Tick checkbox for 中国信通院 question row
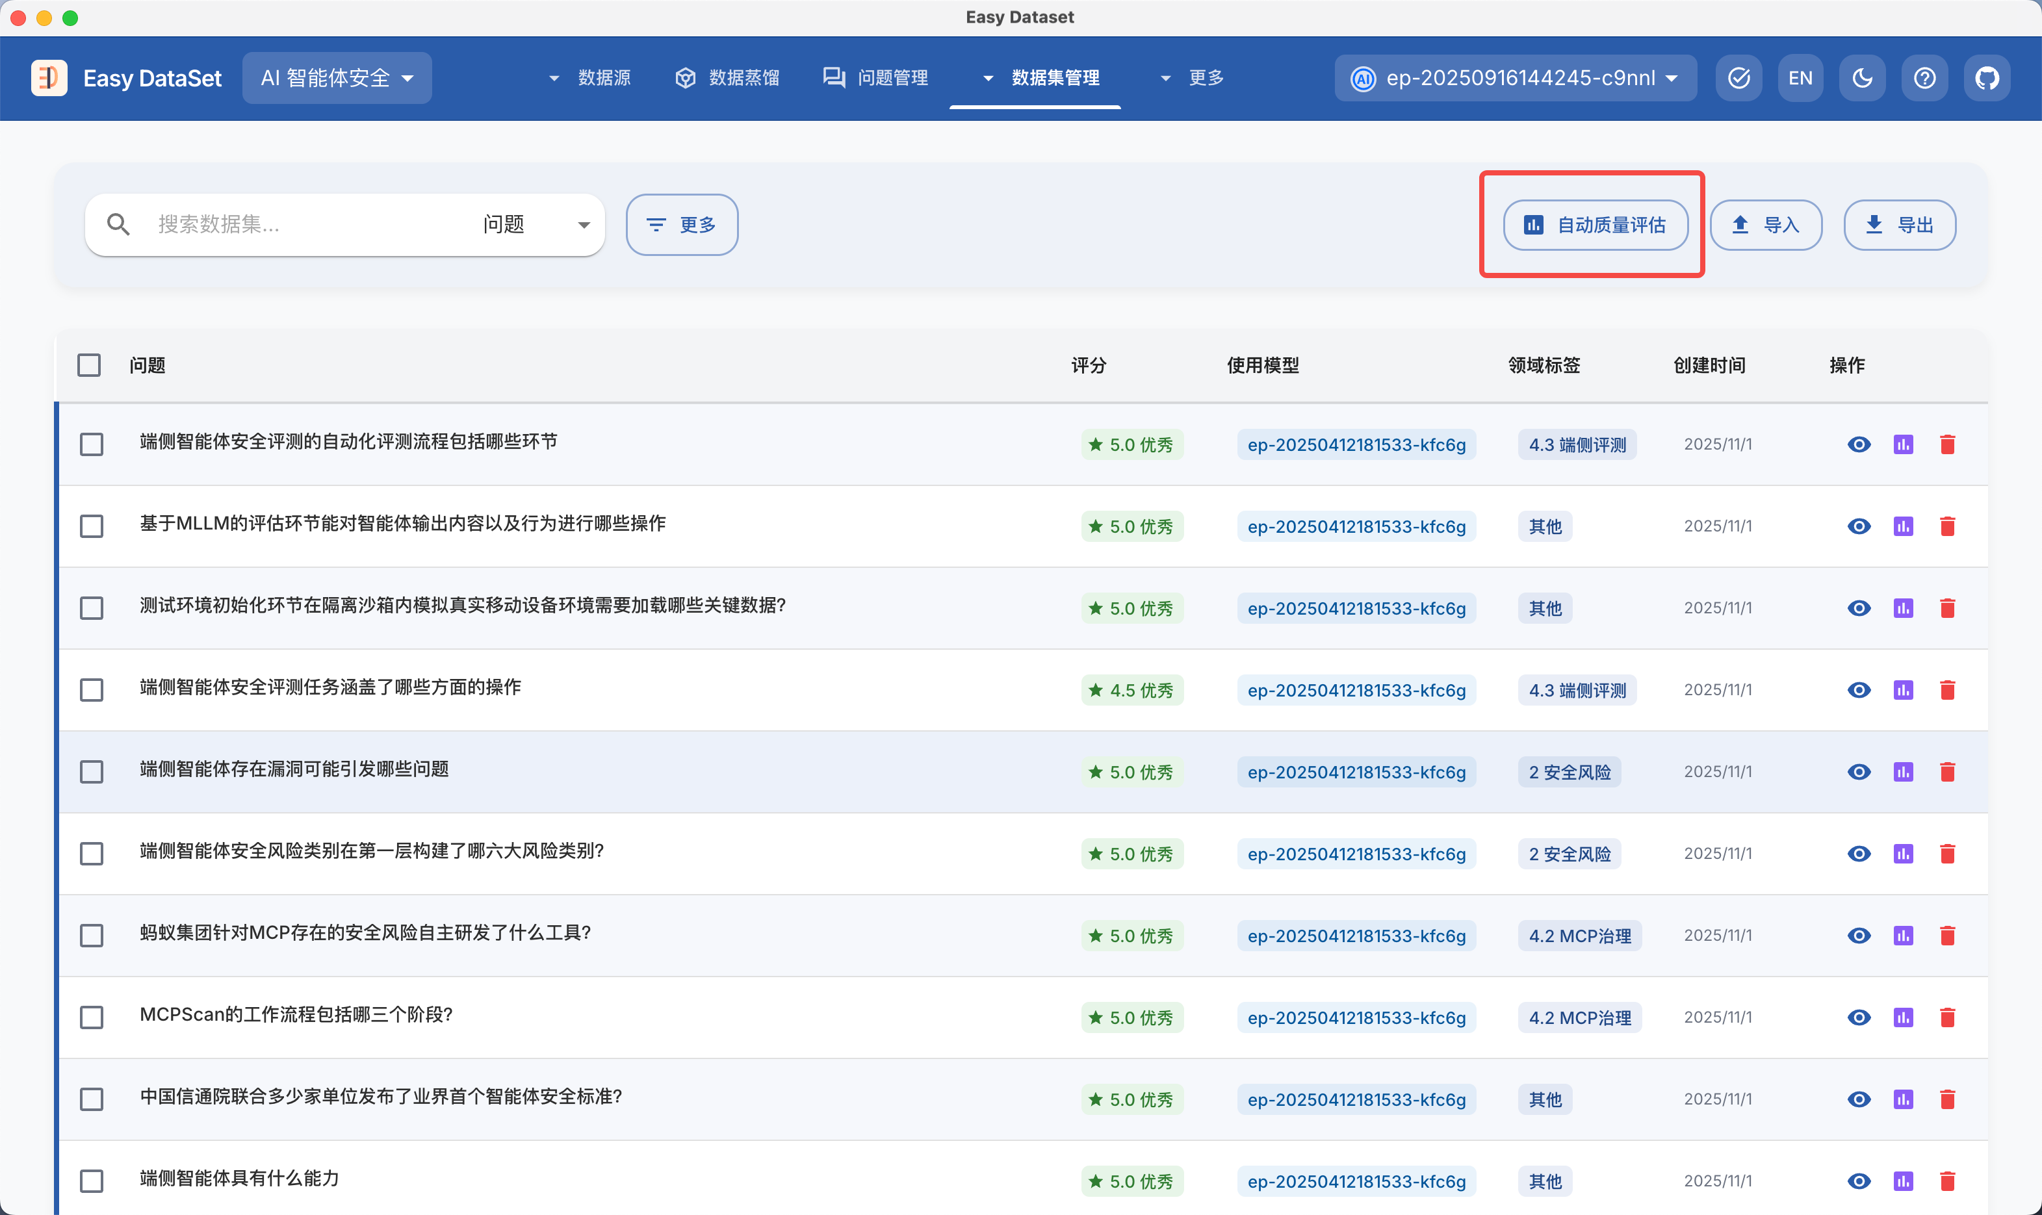 click(x=92, y=1099)
